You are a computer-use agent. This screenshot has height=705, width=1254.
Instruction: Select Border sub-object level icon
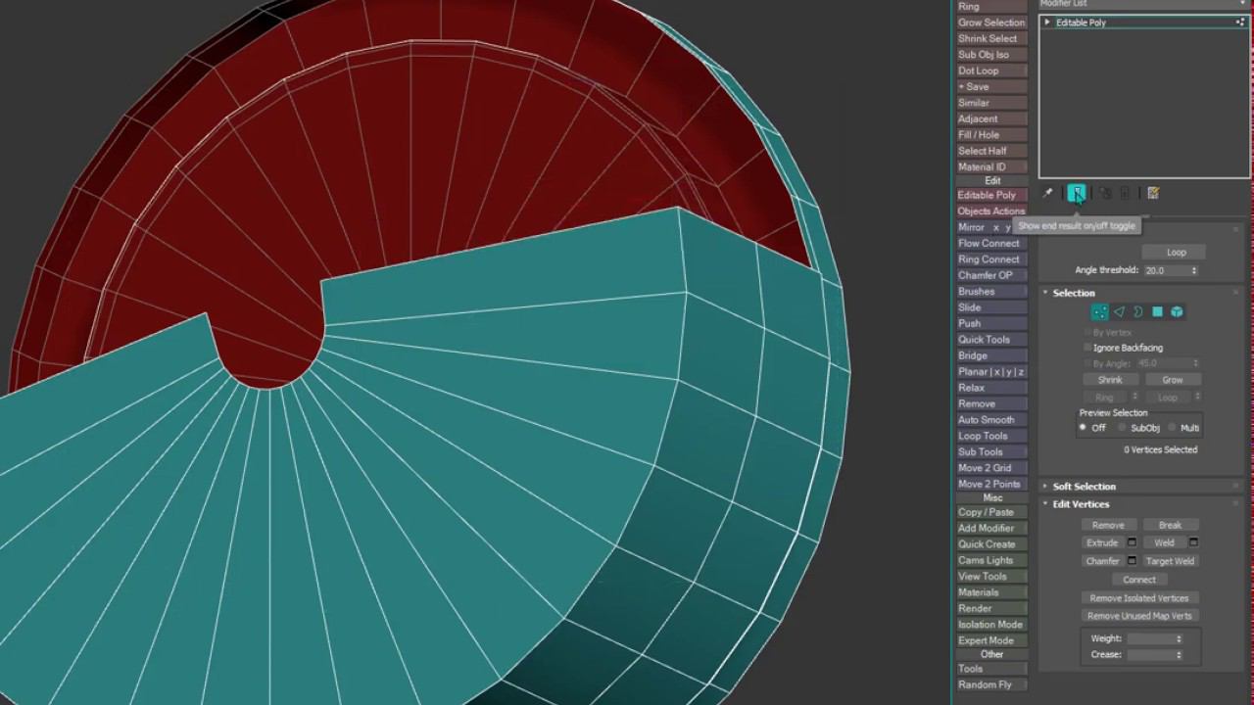point(1138,312)
